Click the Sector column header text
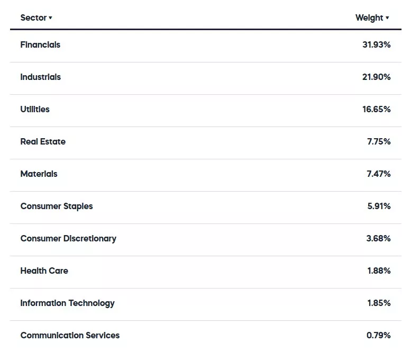This screenshot has width=402, height=351. 33,17
